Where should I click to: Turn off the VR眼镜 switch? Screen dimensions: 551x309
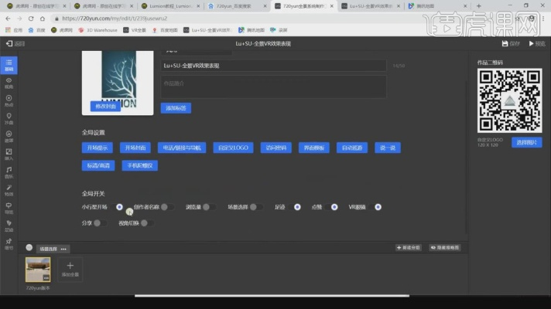click(378, 207)
